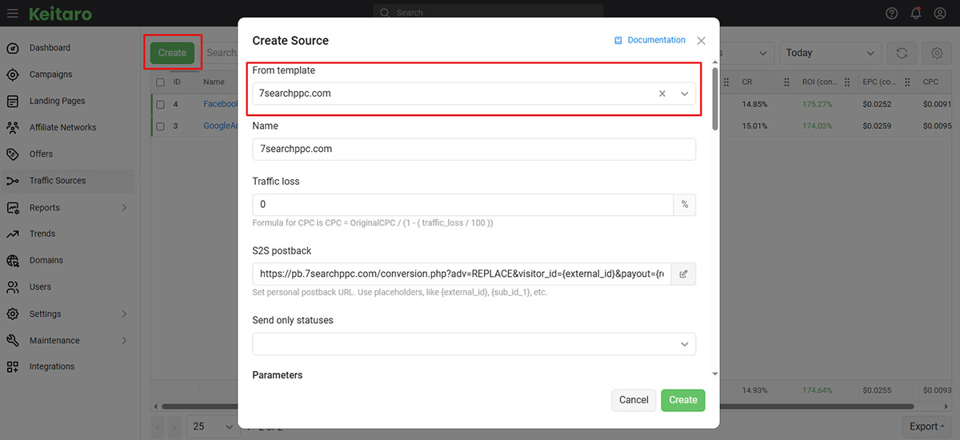This screenshot has width=960, height=440.
Task: Clear the selected template with X icon
Action: click(662, 94)
